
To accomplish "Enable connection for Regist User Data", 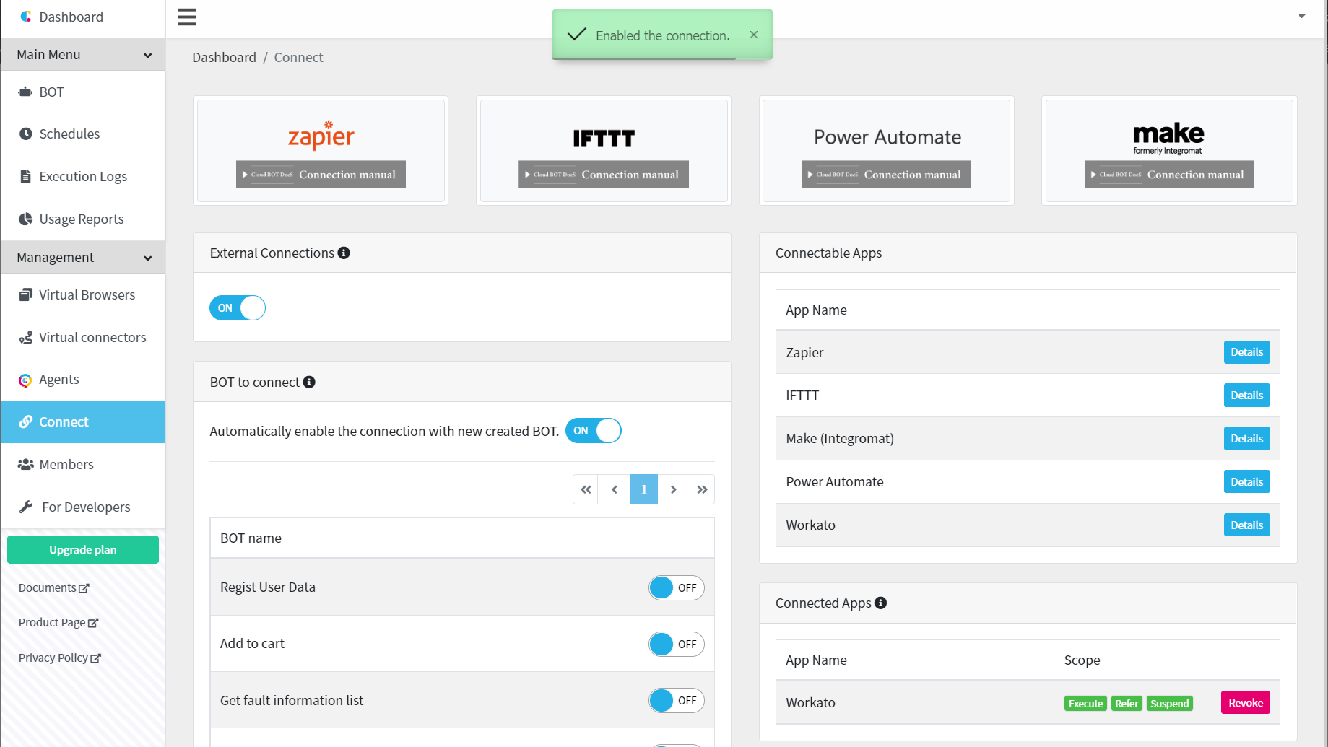I will [677, 588].
